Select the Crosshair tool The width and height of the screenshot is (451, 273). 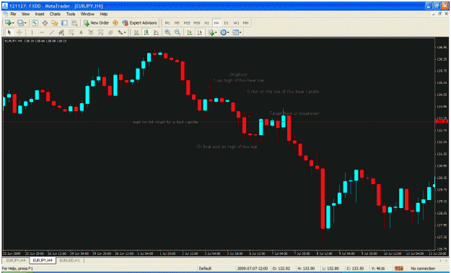pyautogui.click(x=19, y=32)
